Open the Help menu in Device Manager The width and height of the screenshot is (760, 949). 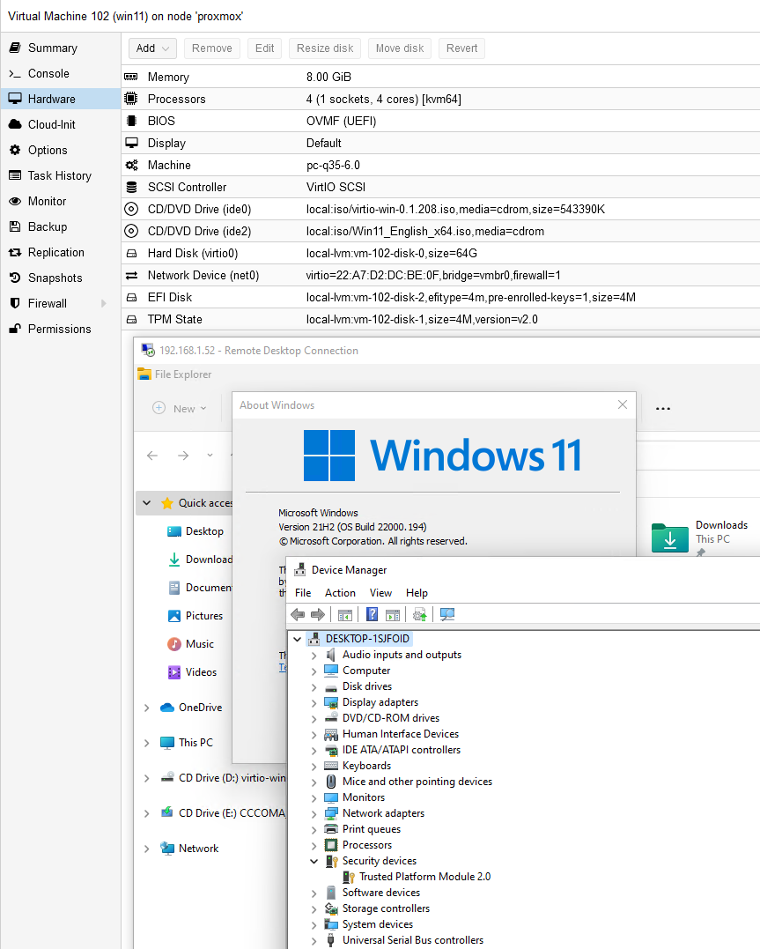[417, 593]
